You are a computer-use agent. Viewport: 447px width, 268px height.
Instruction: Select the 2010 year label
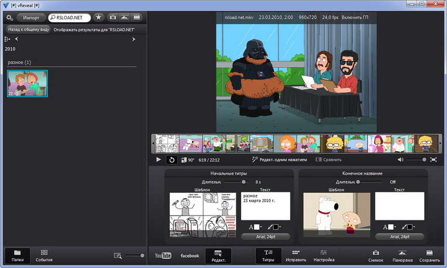pyautogui.click(x=10, y=49)
